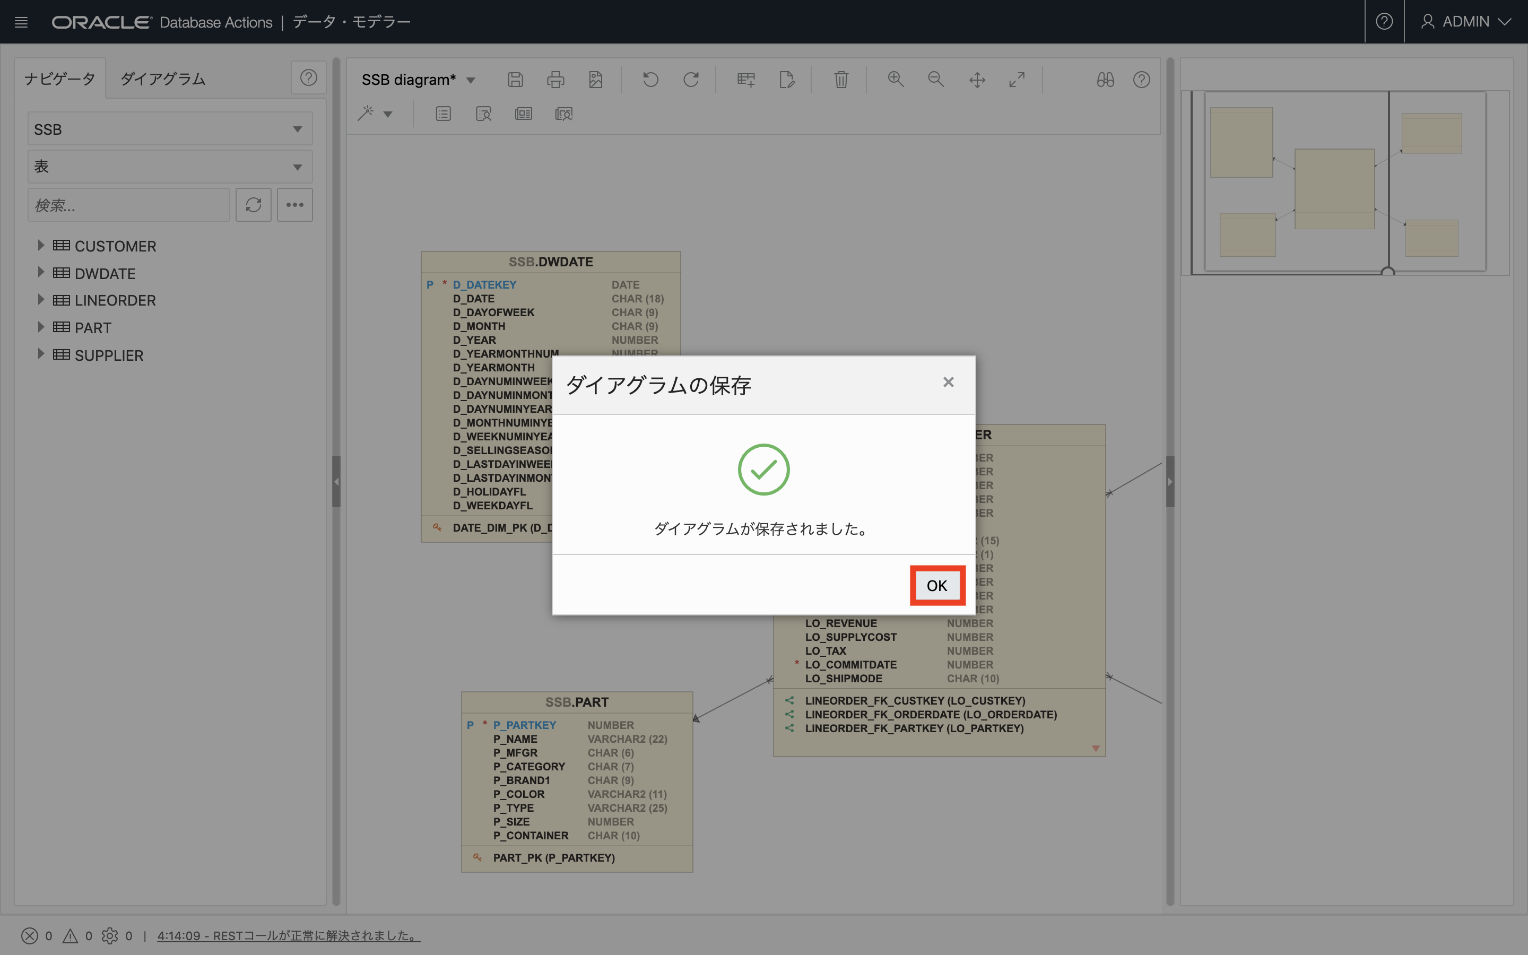Click the print diagram icon

[555, 80]
